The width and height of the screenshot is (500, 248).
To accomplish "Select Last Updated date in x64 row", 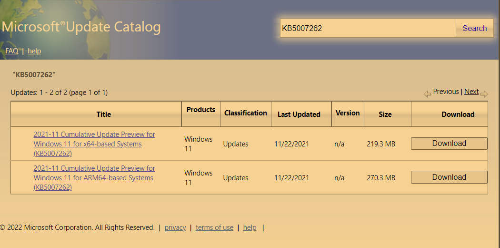I will [x=291, y=144].
